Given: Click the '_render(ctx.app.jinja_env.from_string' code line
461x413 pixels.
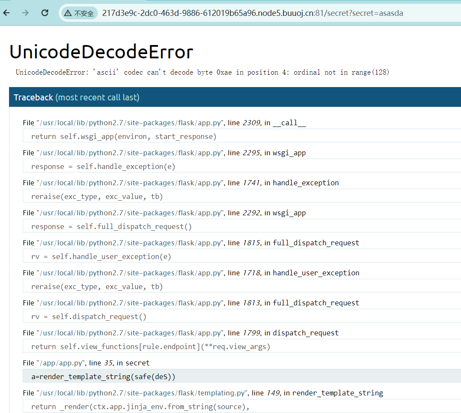Looking at the screenshot, I should coord(140,407).
